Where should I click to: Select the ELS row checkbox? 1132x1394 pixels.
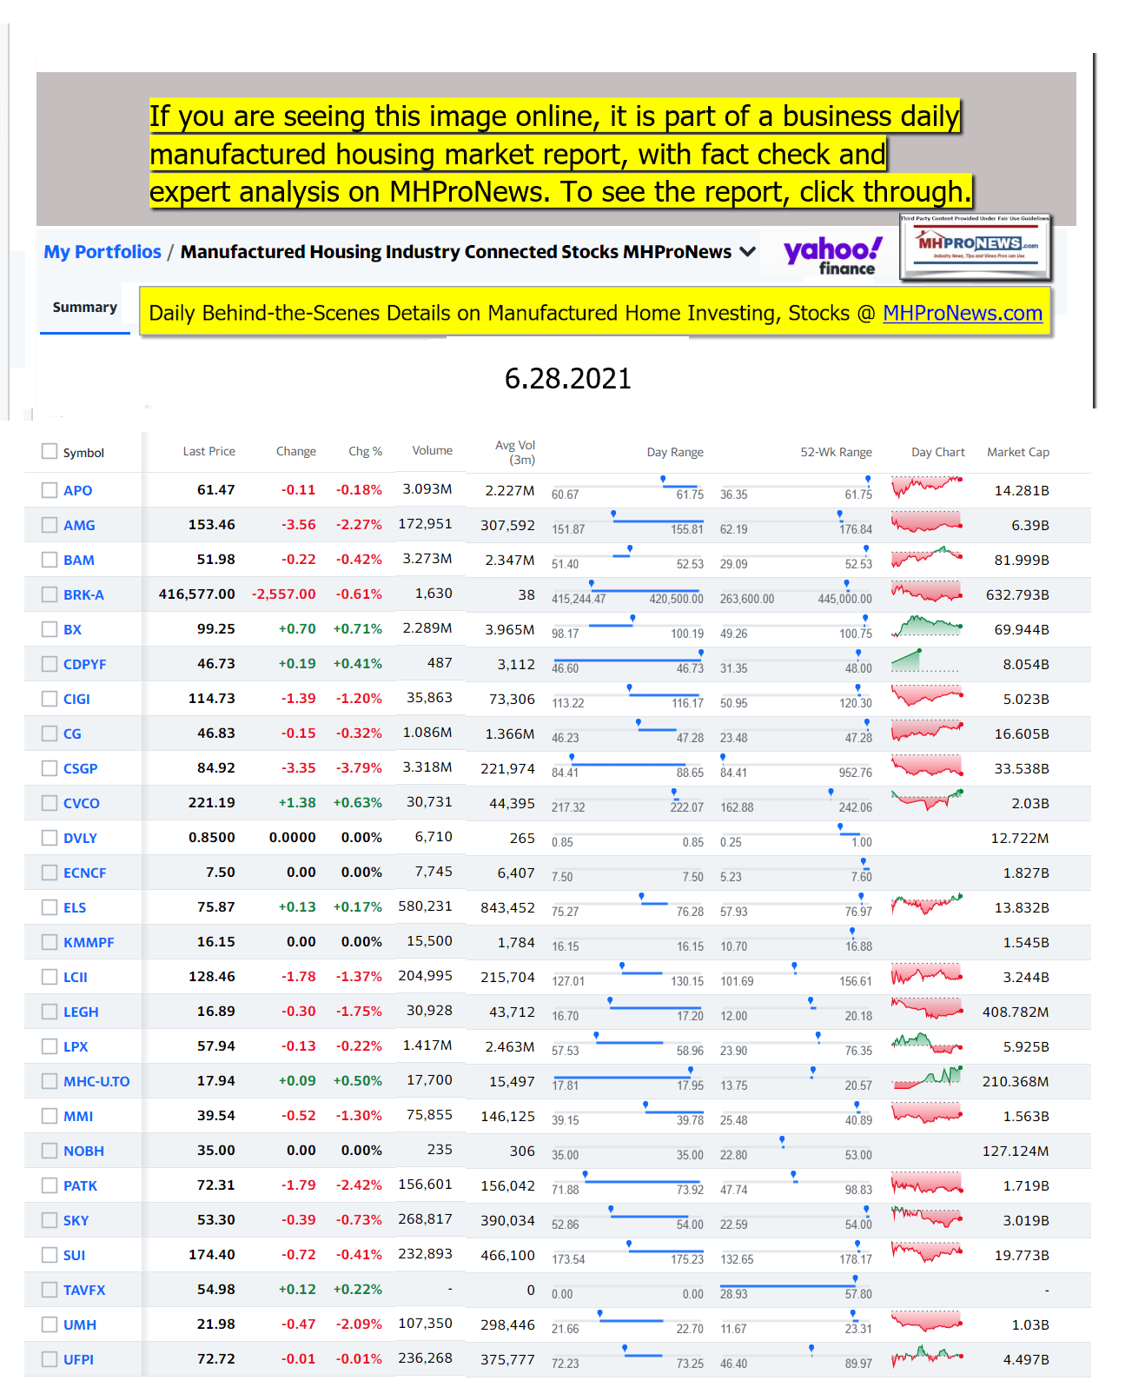tap(50, 907)
